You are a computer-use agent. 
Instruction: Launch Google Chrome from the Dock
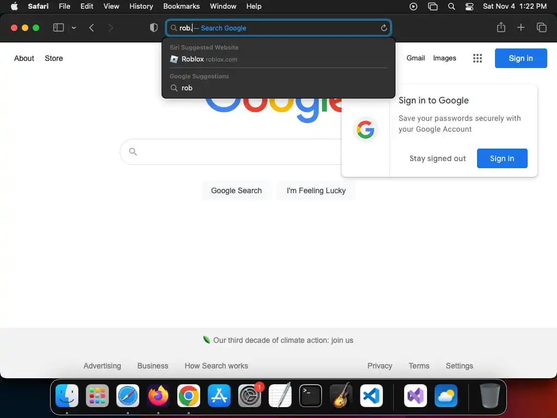pos(189,396)
